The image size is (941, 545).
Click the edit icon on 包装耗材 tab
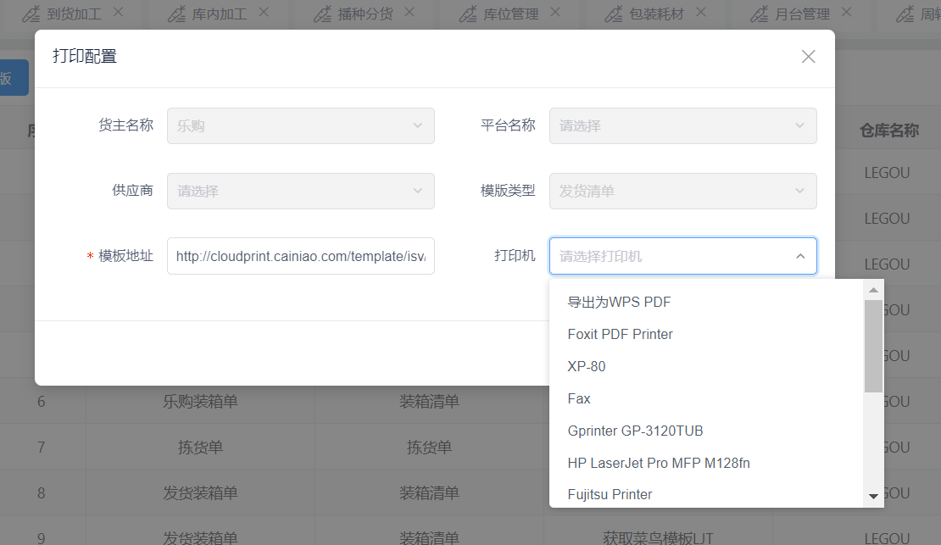click(614, 14)
